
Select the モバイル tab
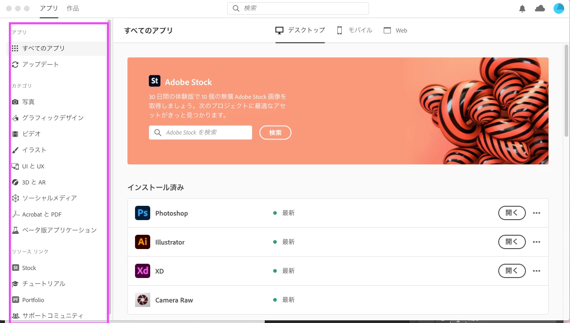pos(354,30)
